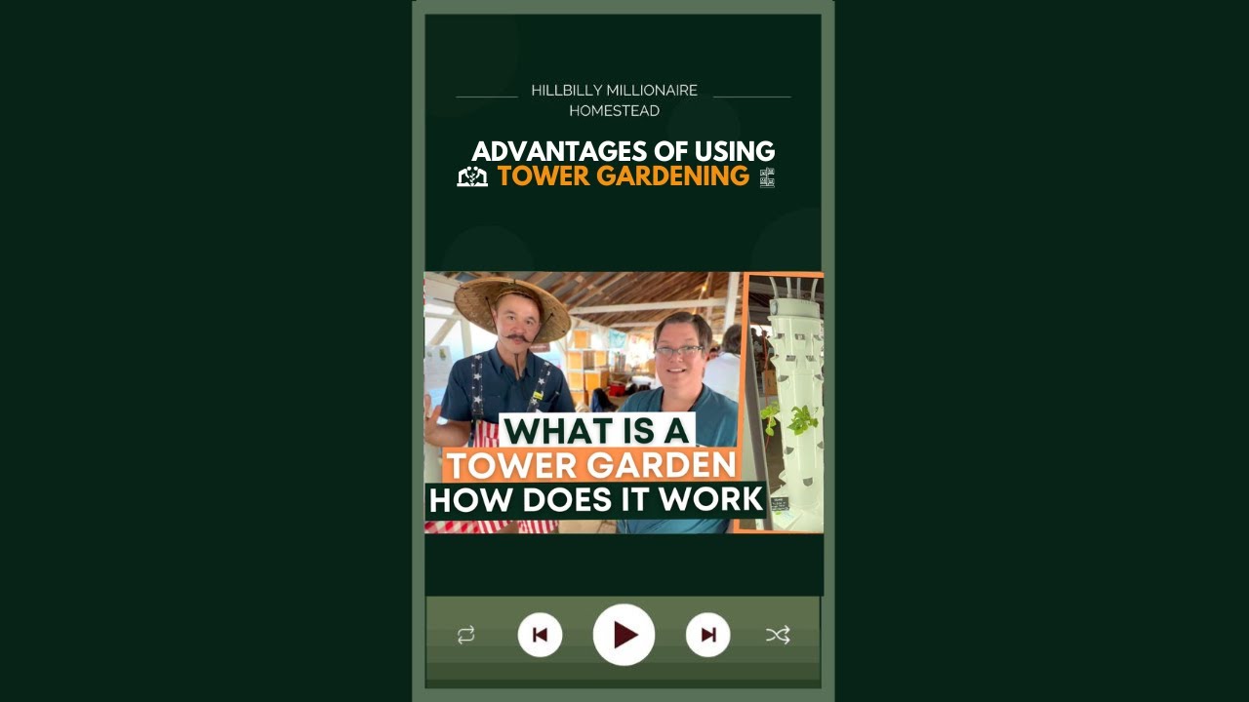Click the orange "TOWER GARDENING" text
The height and width of the screenshot is (702, 1249).
click(x=624, y=176)
